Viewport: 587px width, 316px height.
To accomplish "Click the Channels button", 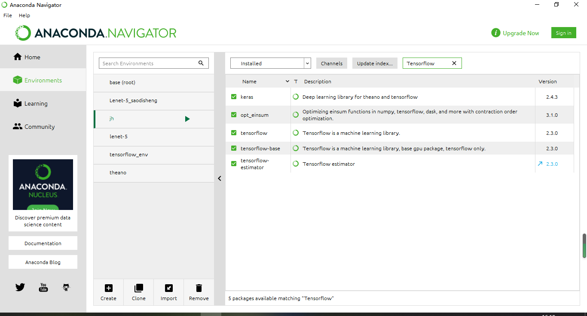I will click(x=332, y=63).
